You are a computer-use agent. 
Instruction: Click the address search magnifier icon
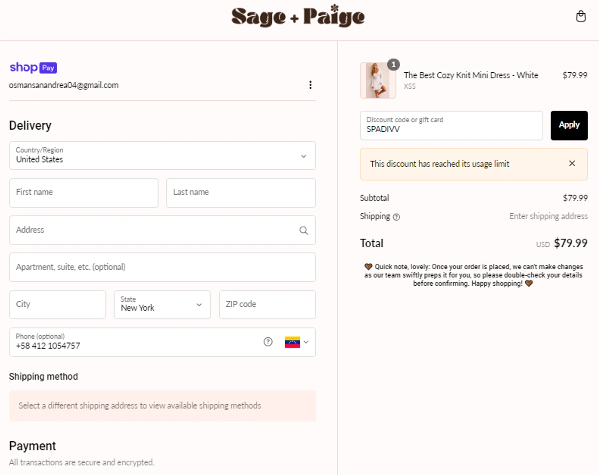pyautogui.click(x=303, y=230)
